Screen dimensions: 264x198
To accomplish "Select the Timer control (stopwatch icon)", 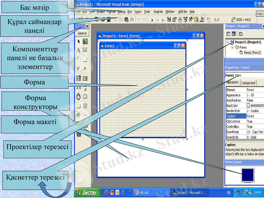I will (x=79, y=97).
